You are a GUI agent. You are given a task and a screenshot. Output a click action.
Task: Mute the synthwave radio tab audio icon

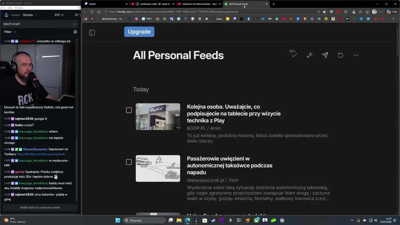coord(137,4)
